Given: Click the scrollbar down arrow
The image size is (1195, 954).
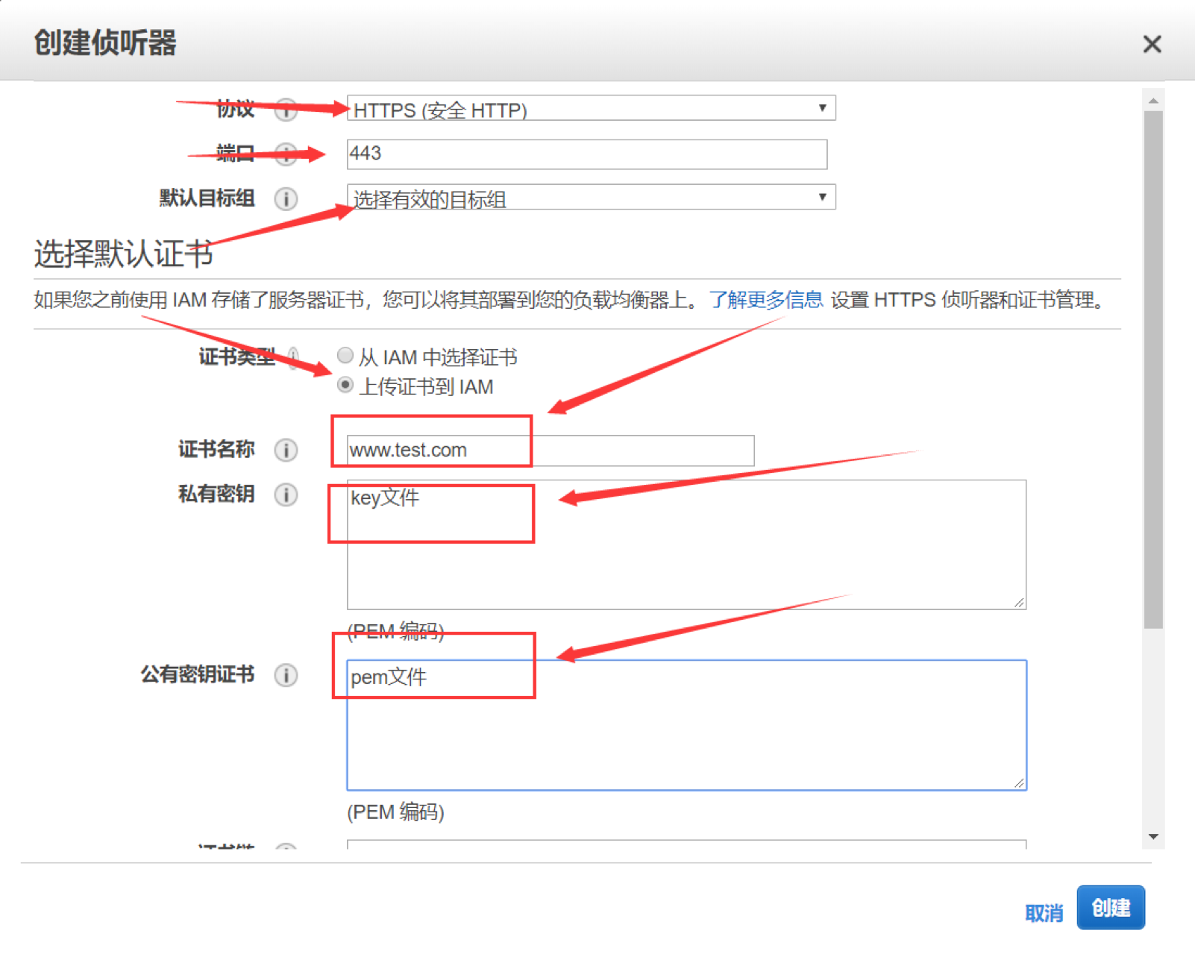Looking at the screenshot, I should point(1153,837).
